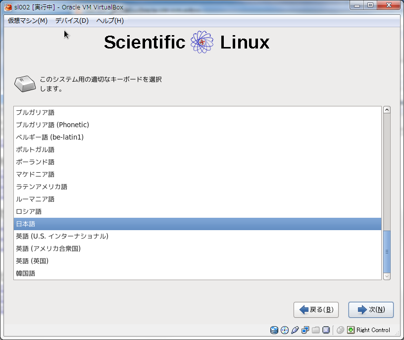Maximize the VirtualBox window
Screen dimensions: 404x340
pos(370,5)
